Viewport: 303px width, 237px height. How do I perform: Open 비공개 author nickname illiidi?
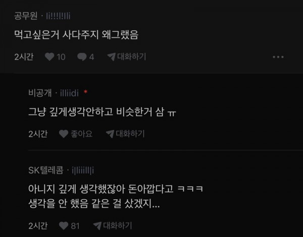(x=69, y=93)
